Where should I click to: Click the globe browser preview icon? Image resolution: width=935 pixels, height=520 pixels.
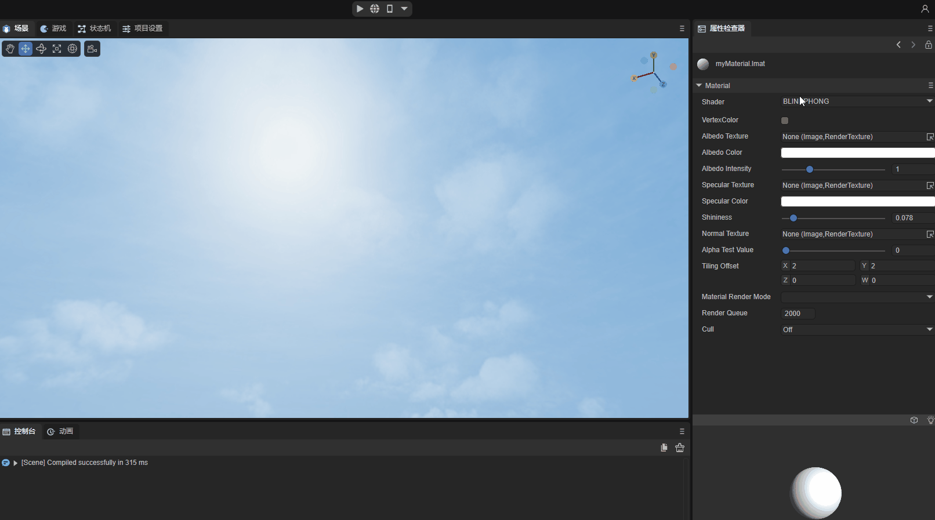coord(375,9)
